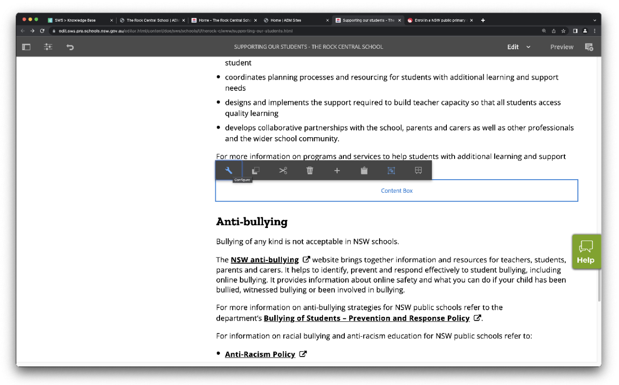The height and width of the screenshot is (385, 619).
Task: Click the Group selection icon
Action: 391,171
